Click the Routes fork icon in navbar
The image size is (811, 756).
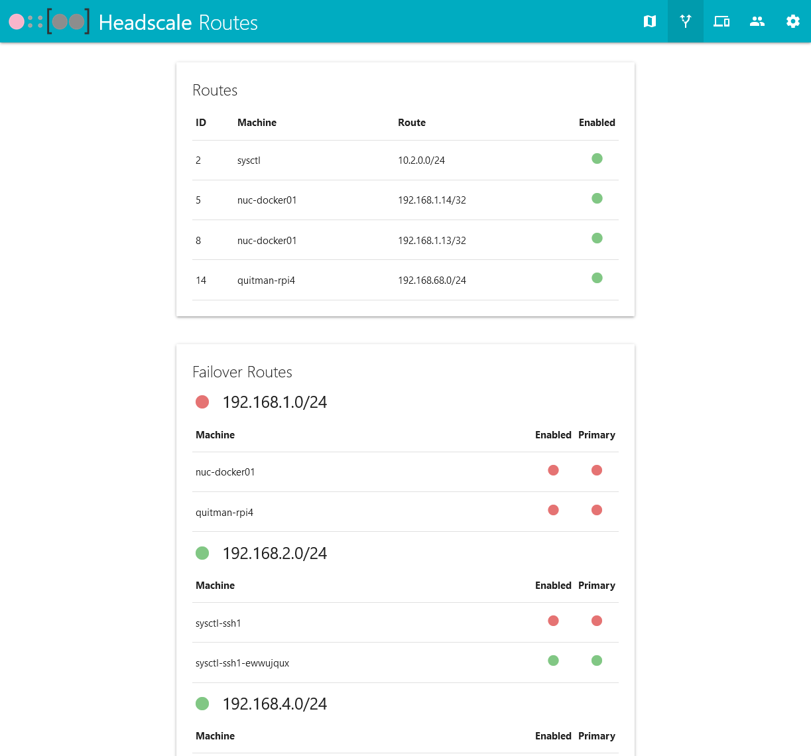coord(686,21)
